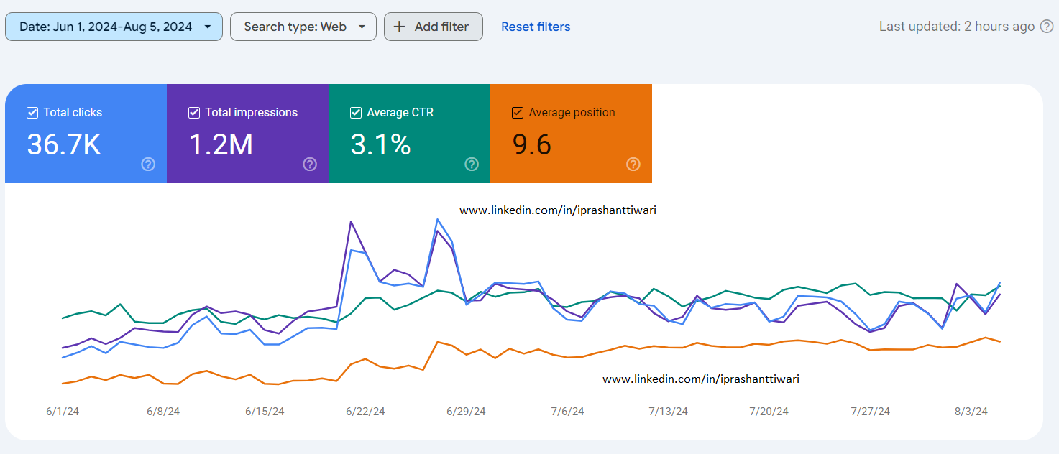Uncheck the Average position checkbox
The image size is (1059, 454).
(518, 113)
